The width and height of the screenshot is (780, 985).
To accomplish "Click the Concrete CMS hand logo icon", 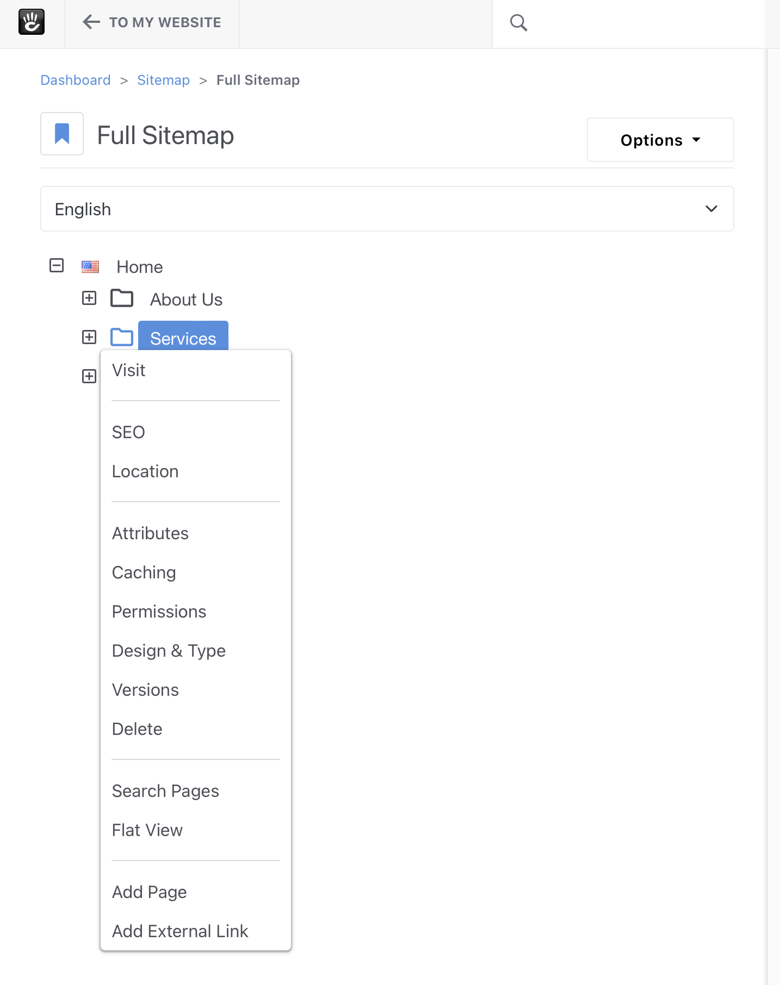I will pyautogui.click(x=32, y=22).
